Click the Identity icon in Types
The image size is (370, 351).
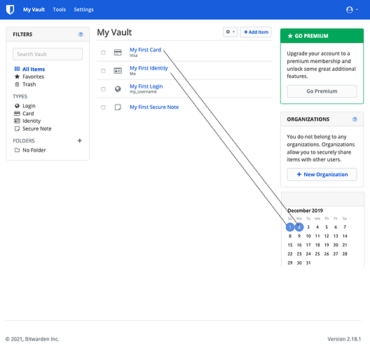pos(17,121)
